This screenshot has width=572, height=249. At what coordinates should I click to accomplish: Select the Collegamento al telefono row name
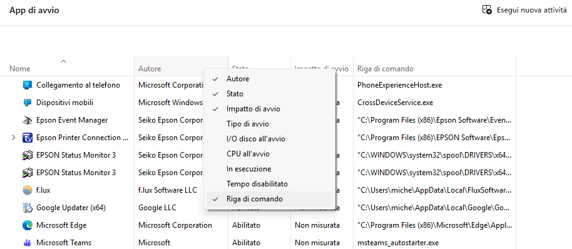(78, 85)
